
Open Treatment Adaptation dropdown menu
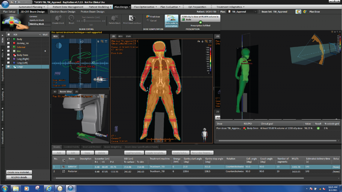tap(230, 7)
